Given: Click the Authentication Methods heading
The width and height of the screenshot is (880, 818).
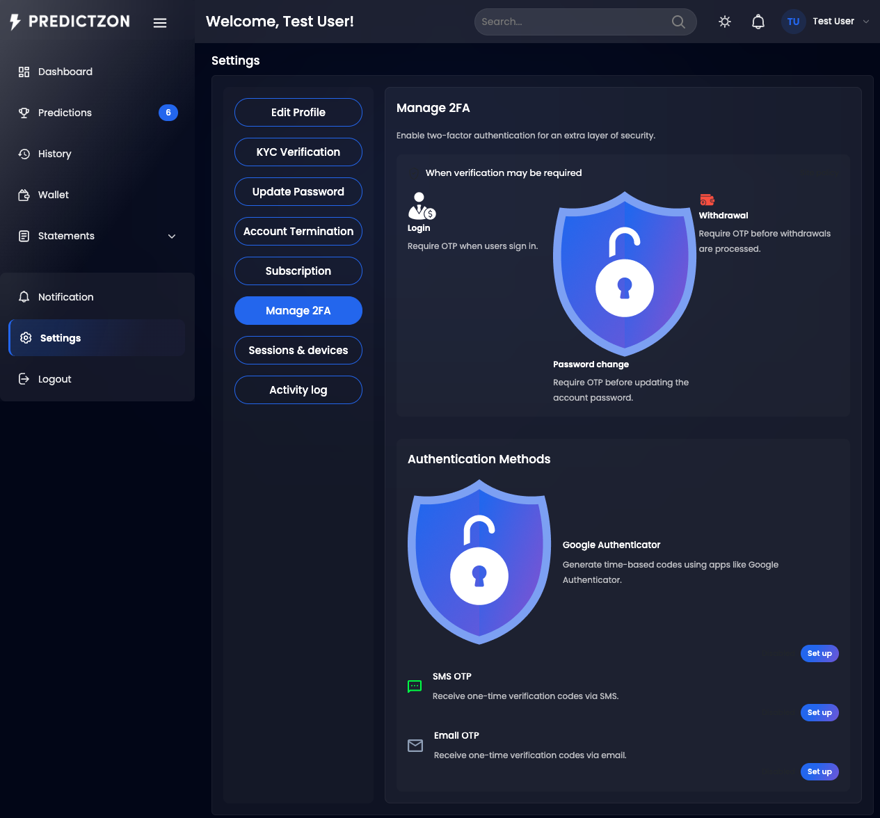Looking at the screenshot, I should point(479,459).
